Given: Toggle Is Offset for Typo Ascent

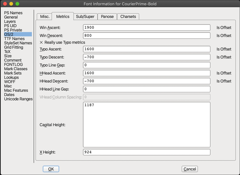Looking at the screenshot, I should pyautogui.click(x=224, y=49).
